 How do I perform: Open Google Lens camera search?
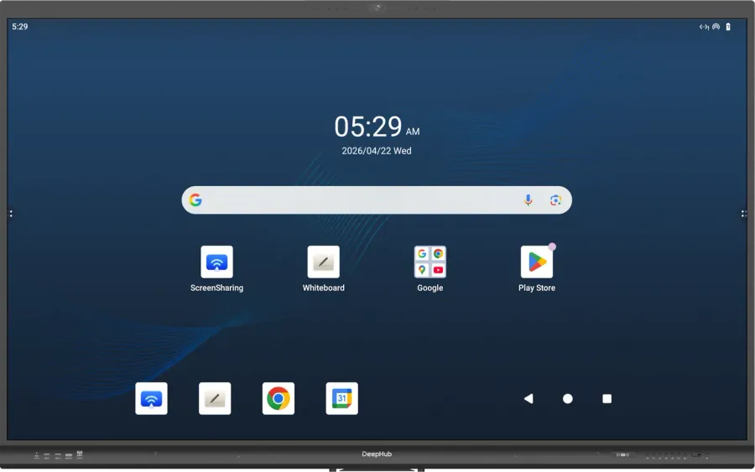point(555,200)
